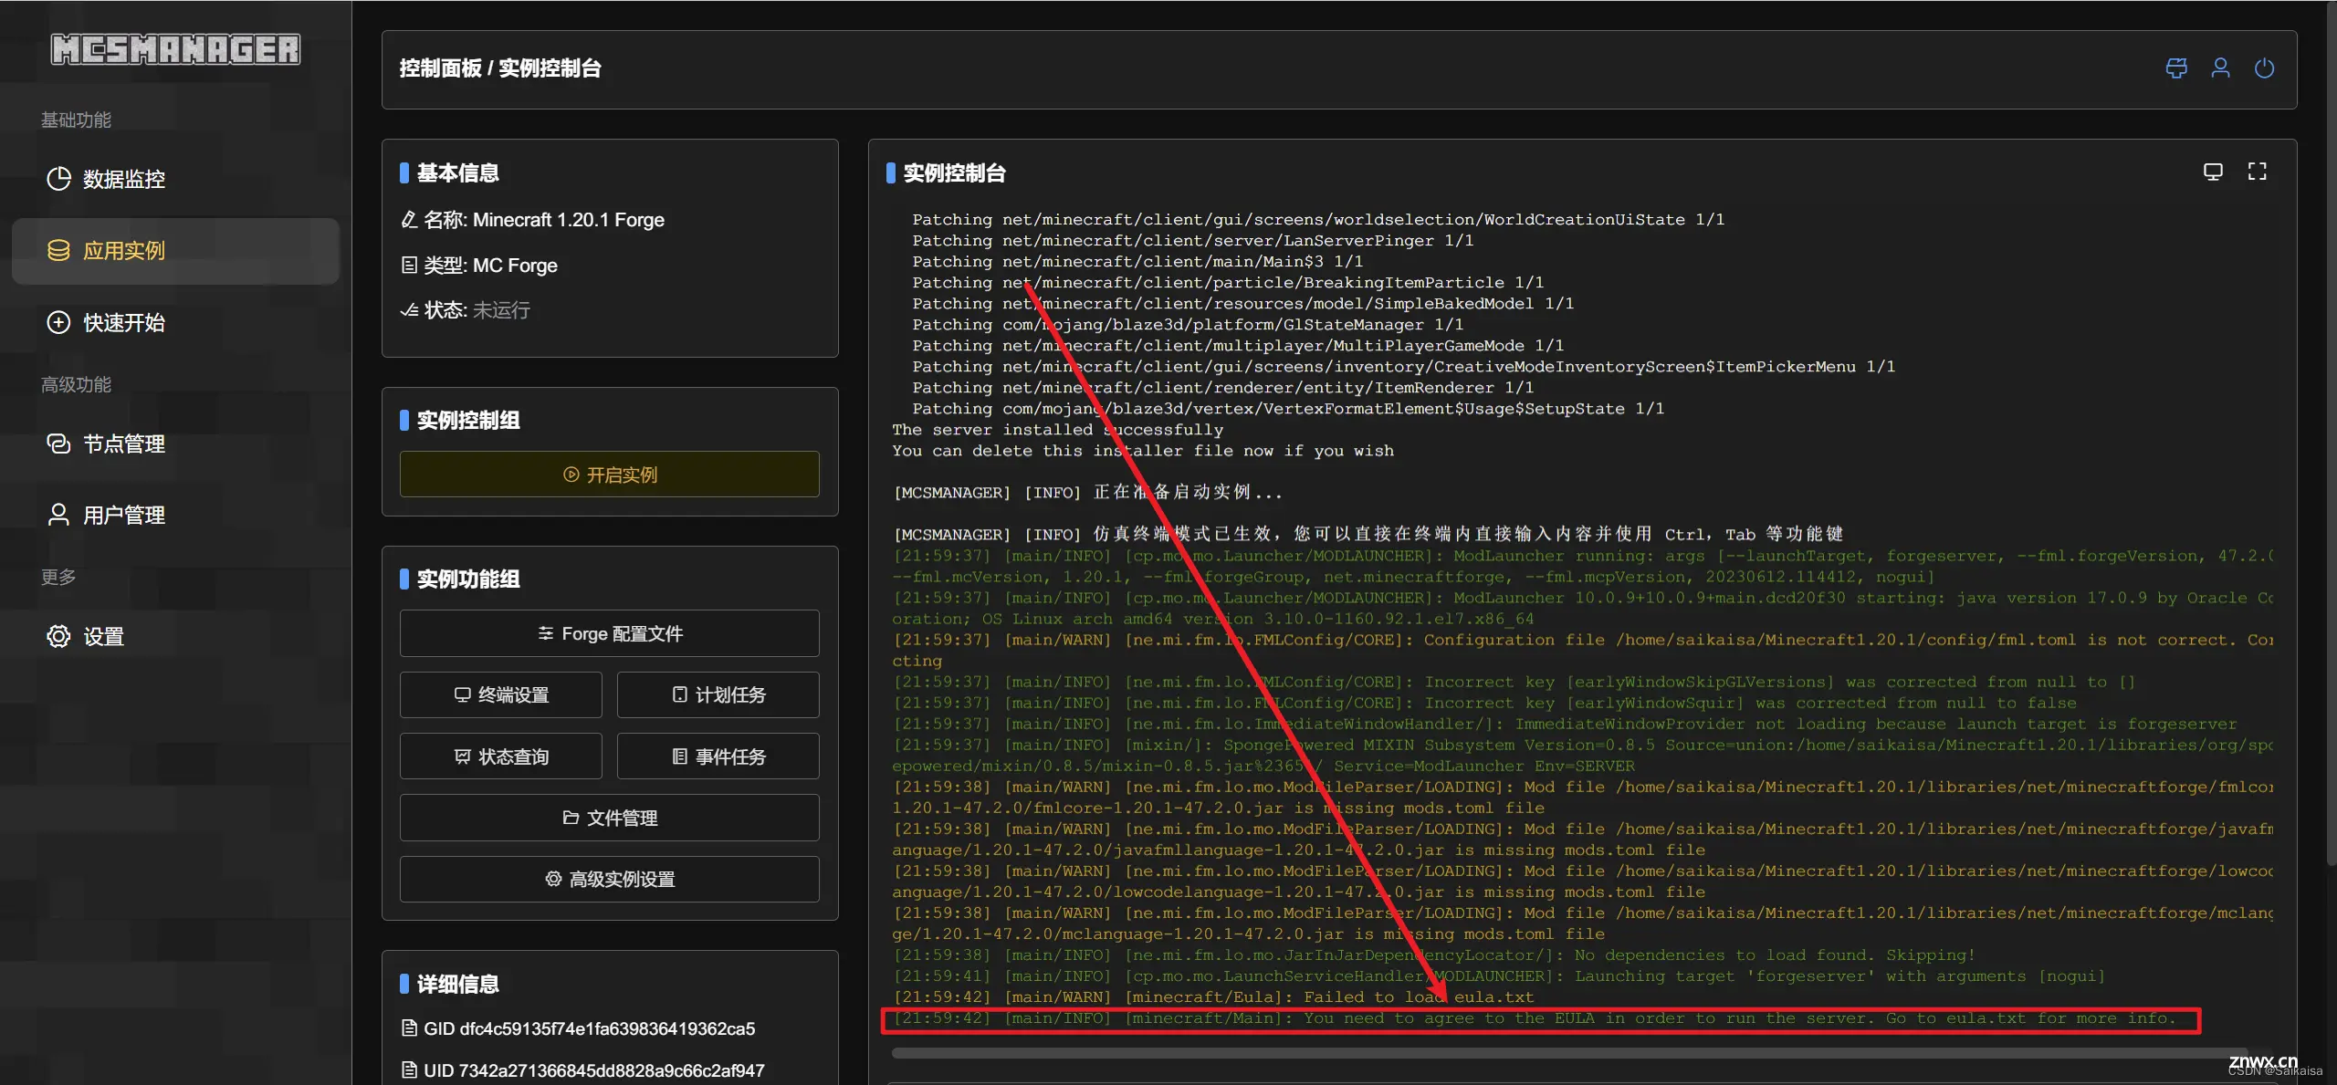This screenshot has height=1085, width=2337.
Task: Open 终端设置 button
Action: [501, 695]
